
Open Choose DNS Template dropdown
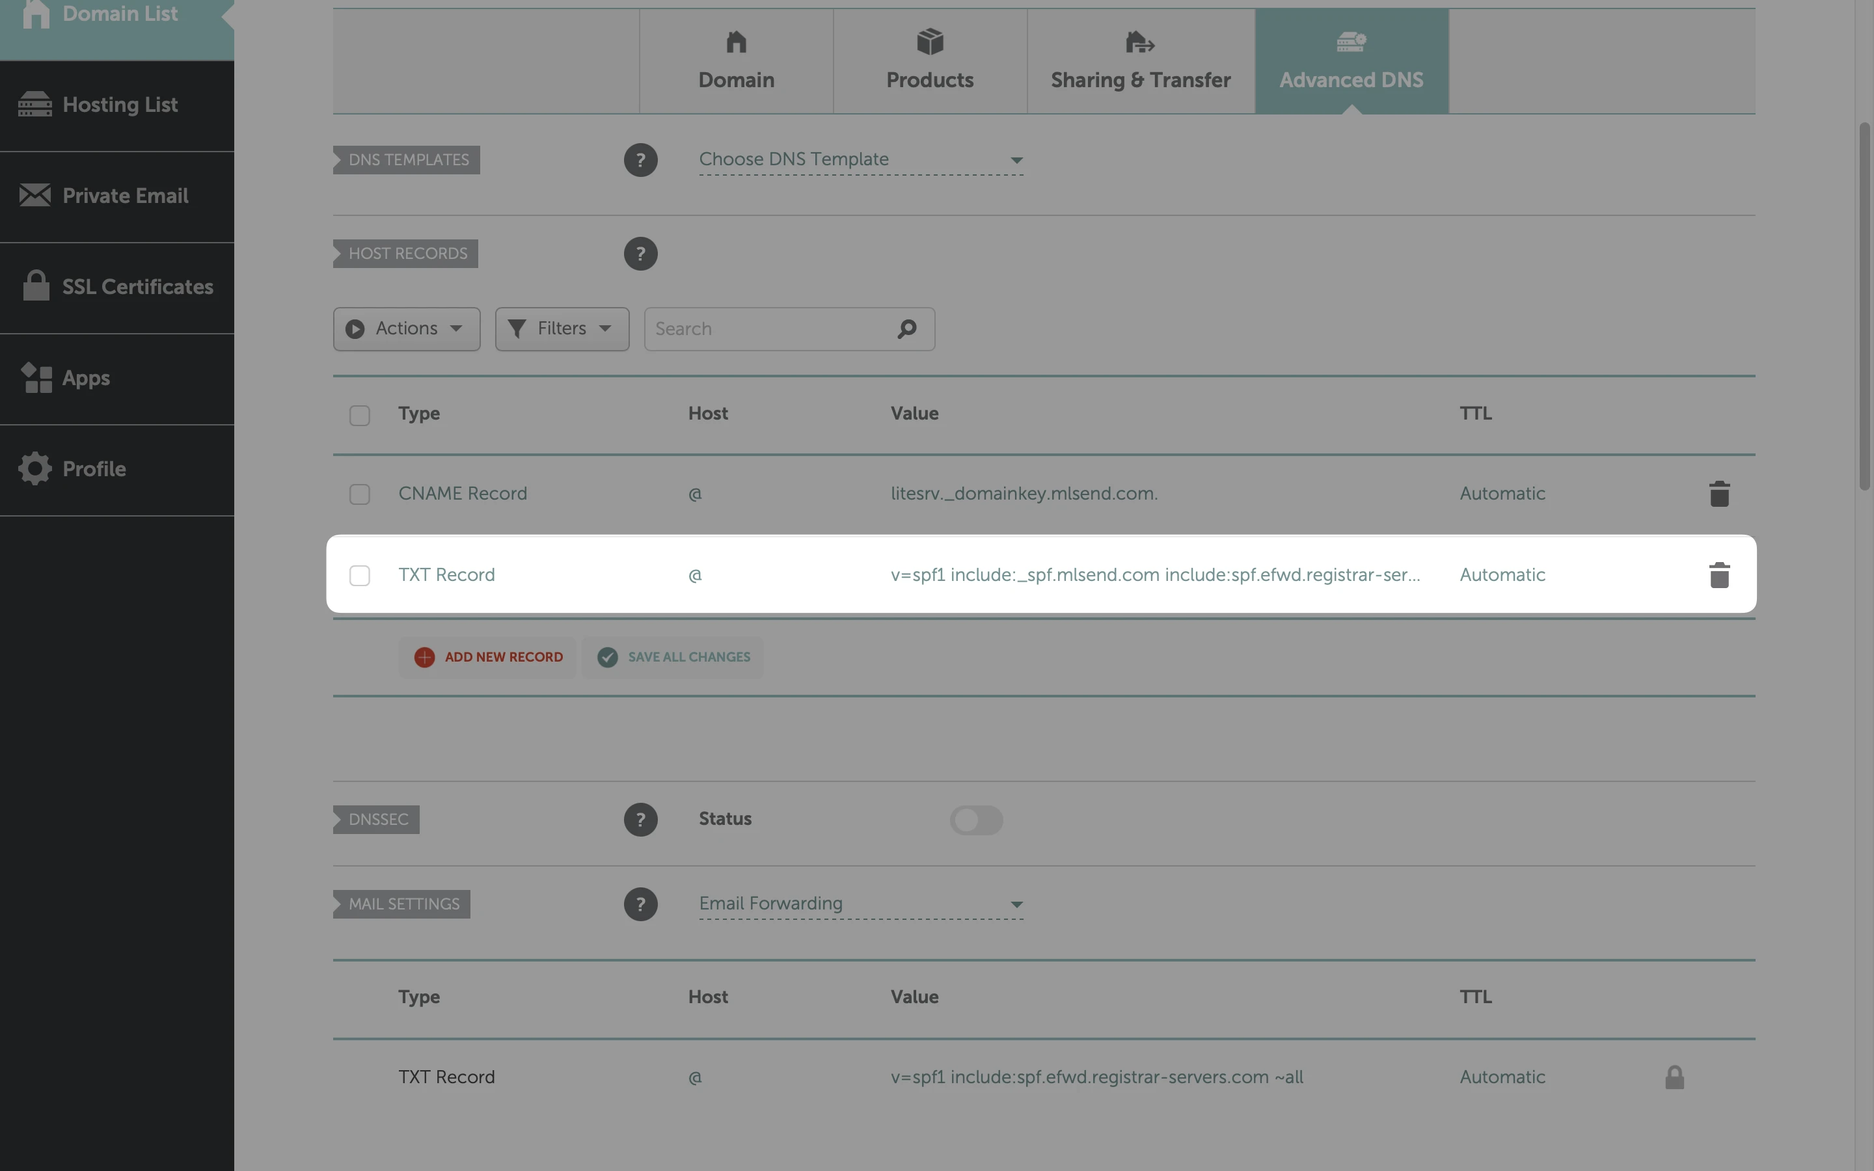tap(860, 159)
